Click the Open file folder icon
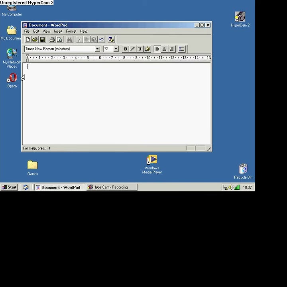 35,39
